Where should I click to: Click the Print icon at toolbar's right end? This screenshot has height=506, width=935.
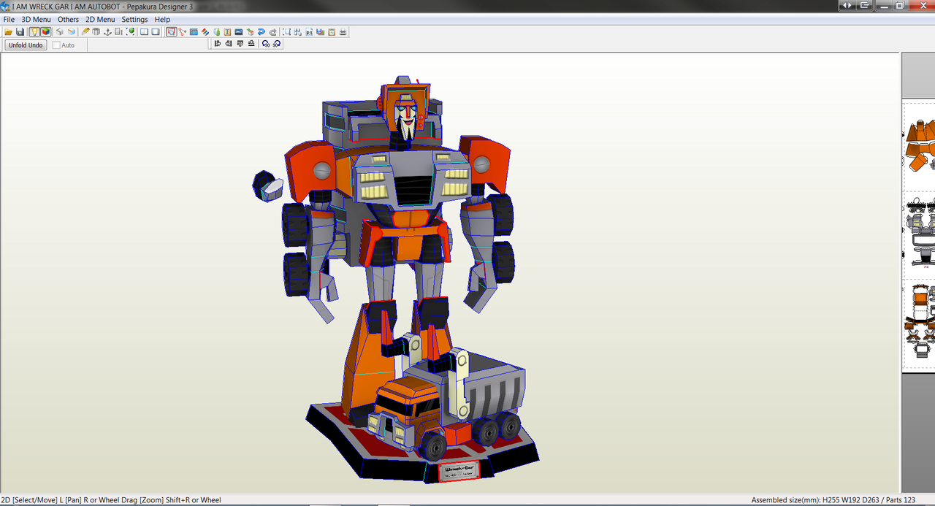click(342, 31)
